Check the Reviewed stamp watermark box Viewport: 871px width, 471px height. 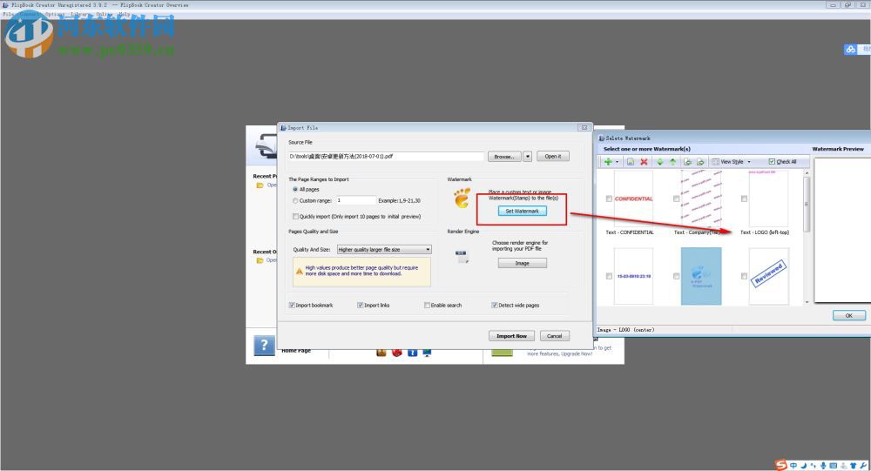744,276
